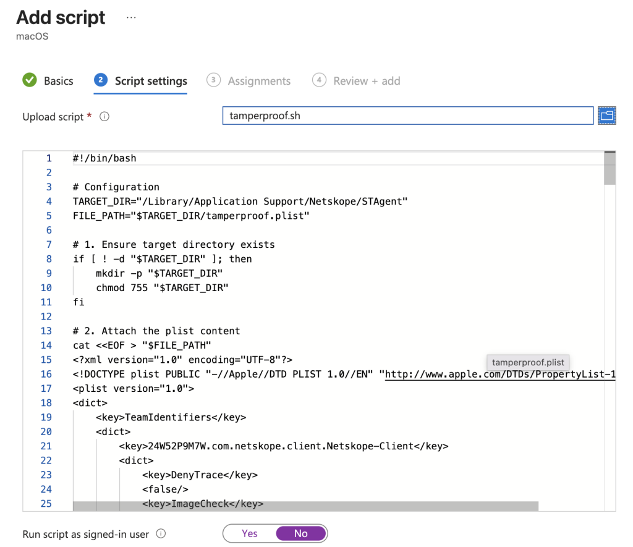Click the vertical scrollbar thumb of the script editor
633x547 pixels.
(x=610, y=168)
